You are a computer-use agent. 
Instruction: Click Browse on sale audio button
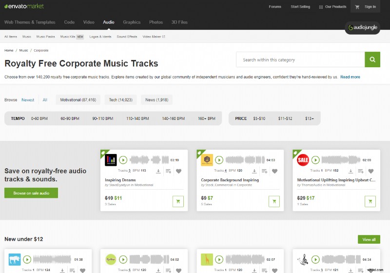click(x=31, y=193)
